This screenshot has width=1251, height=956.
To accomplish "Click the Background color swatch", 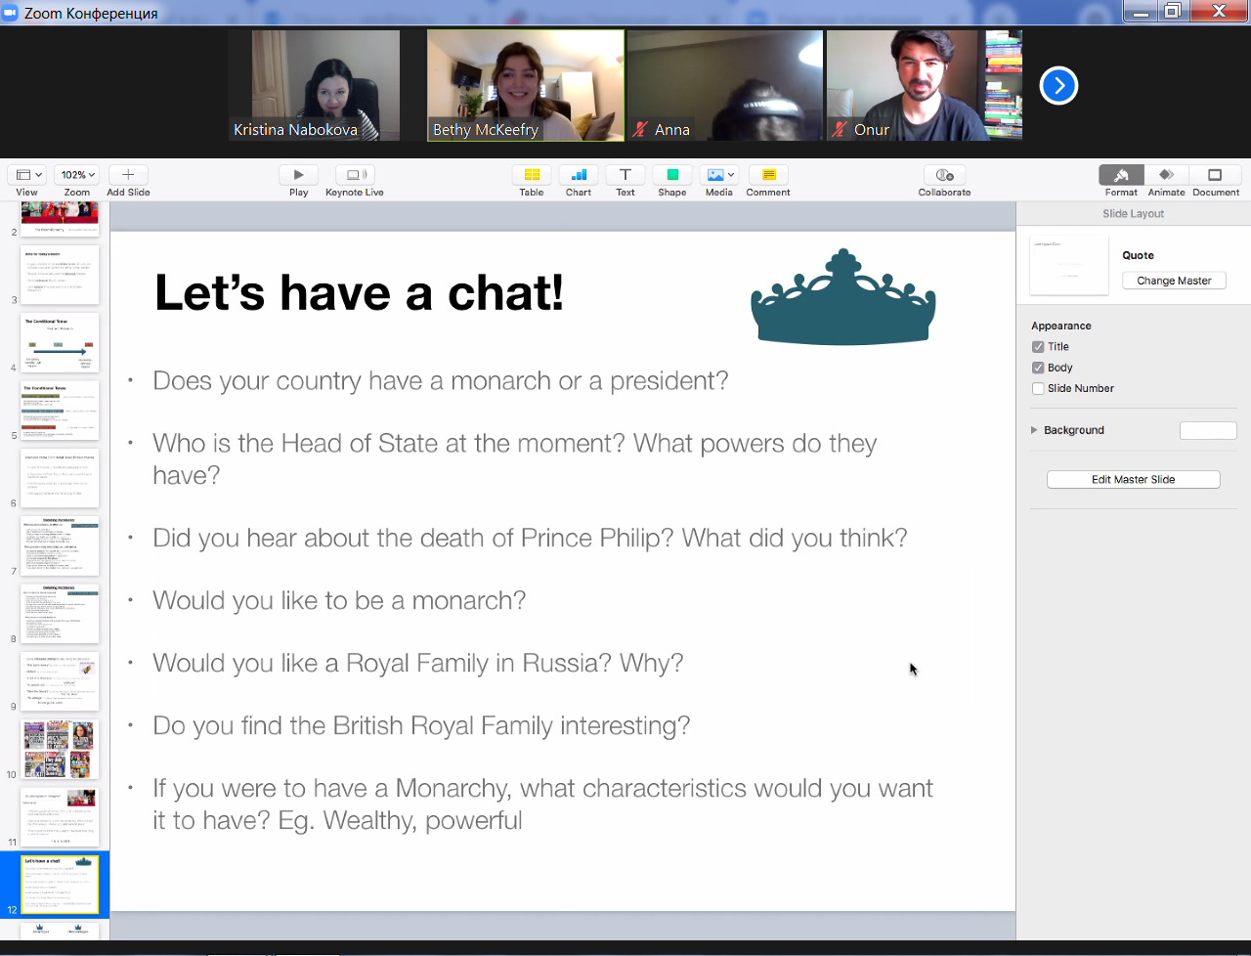I will (1208, 430).
